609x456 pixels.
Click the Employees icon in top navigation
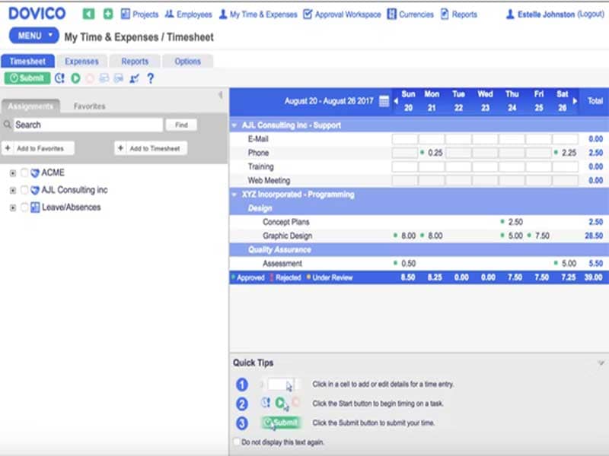click(x=171, y=13)
